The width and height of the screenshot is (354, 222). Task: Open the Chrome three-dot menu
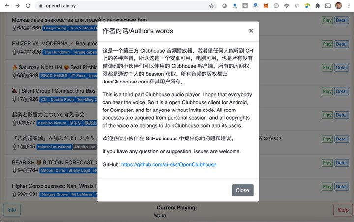click(349, 6)
